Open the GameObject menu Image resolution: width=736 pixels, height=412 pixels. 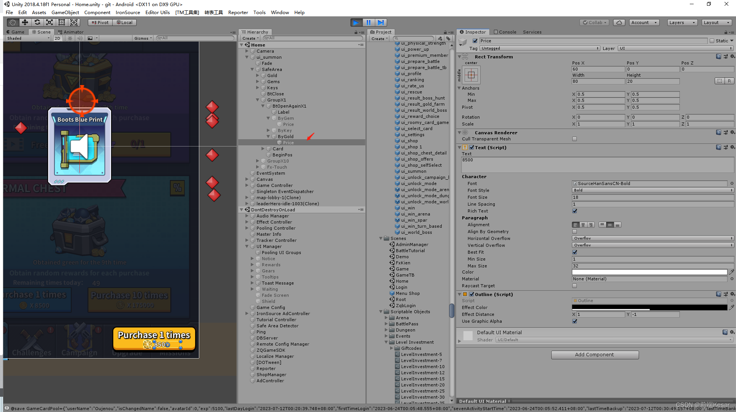(x=65, y=12)
